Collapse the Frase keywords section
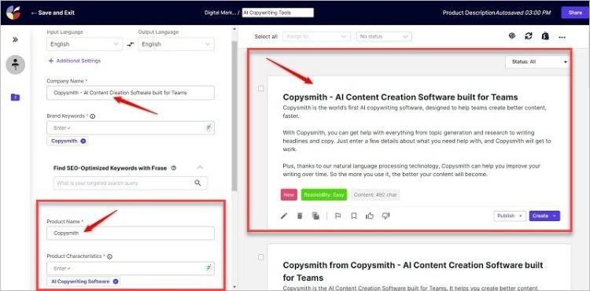Image resolution: width=590 pixels, height=291 pixels. (200, 168)
